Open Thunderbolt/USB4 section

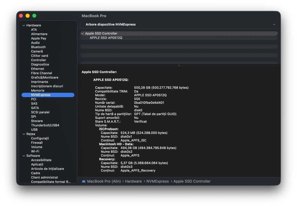coord(45,125)
